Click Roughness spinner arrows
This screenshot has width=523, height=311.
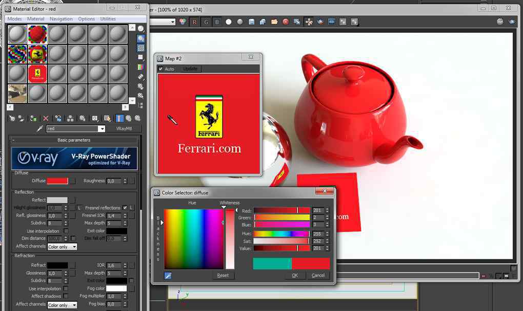125,181
